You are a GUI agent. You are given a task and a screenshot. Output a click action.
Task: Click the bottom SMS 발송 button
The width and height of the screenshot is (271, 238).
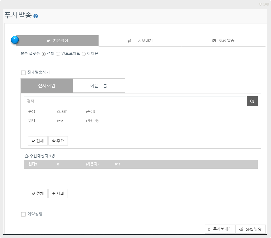click(x=250, y=229)
